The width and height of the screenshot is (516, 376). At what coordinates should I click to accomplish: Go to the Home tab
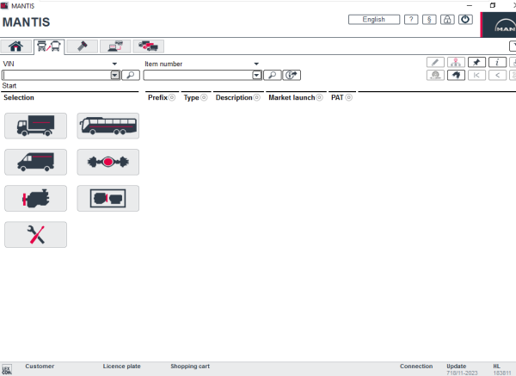click(x=15, y=46)
